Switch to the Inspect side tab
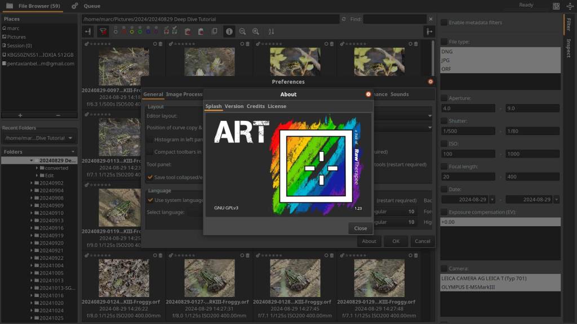The width and height of the screenshot is (577, 324). pos(569,48)
